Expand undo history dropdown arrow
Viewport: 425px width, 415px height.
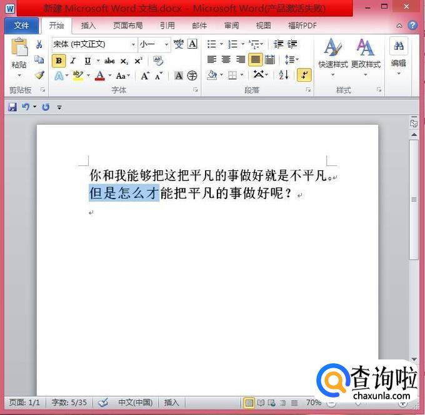[x=35, y=107]
